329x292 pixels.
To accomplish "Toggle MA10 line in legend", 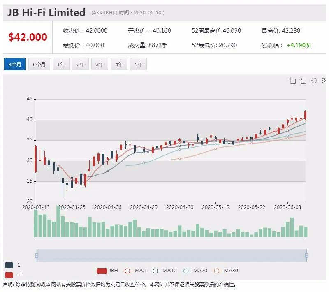I will pos(163,271).
